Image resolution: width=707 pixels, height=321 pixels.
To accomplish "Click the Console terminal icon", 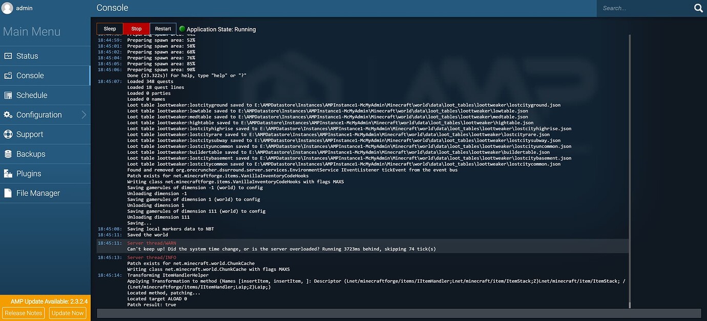I will (8, 76).
